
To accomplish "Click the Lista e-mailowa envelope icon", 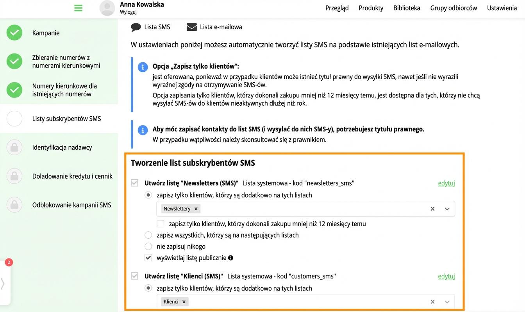I will [191, 27].
